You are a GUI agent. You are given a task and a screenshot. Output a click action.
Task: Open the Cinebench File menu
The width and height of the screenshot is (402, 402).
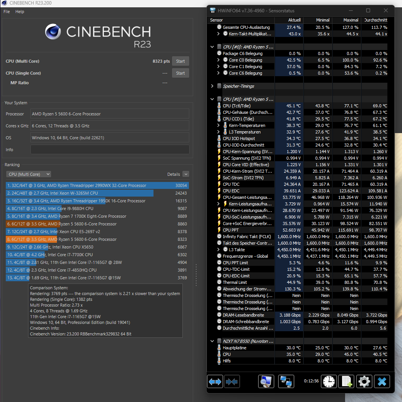7,12
